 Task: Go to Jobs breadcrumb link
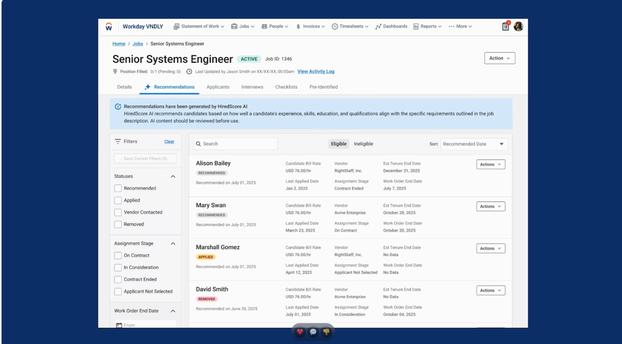pyautogui.click(x=137, y=43)
